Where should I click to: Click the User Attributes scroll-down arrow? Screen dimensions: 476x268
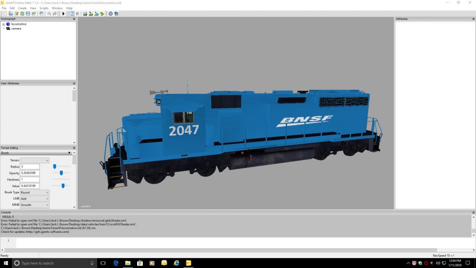(x=74, y=143)
